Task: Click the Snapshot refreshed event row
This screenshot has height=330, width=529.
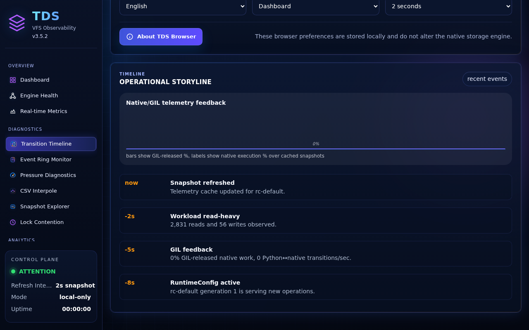Action: coord(316,187)
